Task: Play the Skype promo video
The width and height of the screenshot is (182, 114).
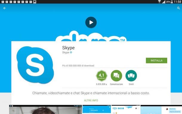Action: coord(91,22)
